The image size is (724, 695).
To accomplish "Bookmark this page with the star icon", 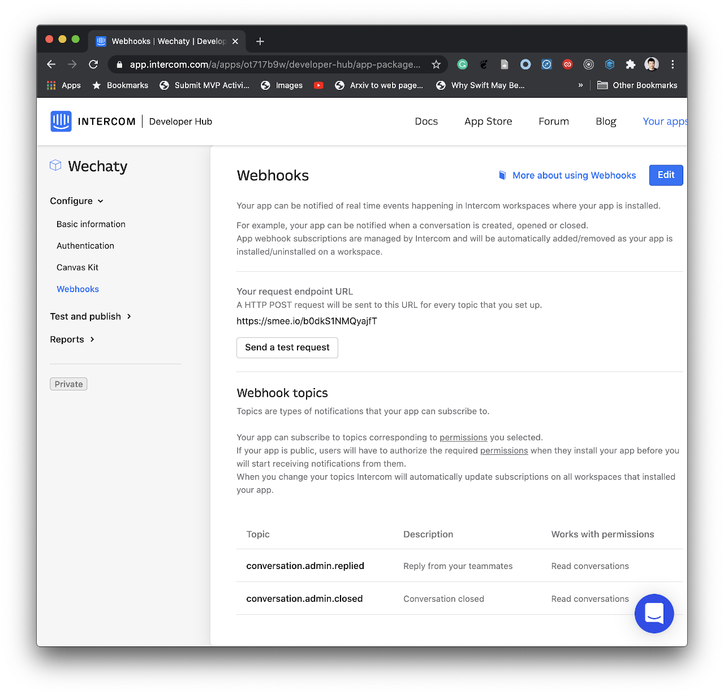I will click(x=436, y=64).
